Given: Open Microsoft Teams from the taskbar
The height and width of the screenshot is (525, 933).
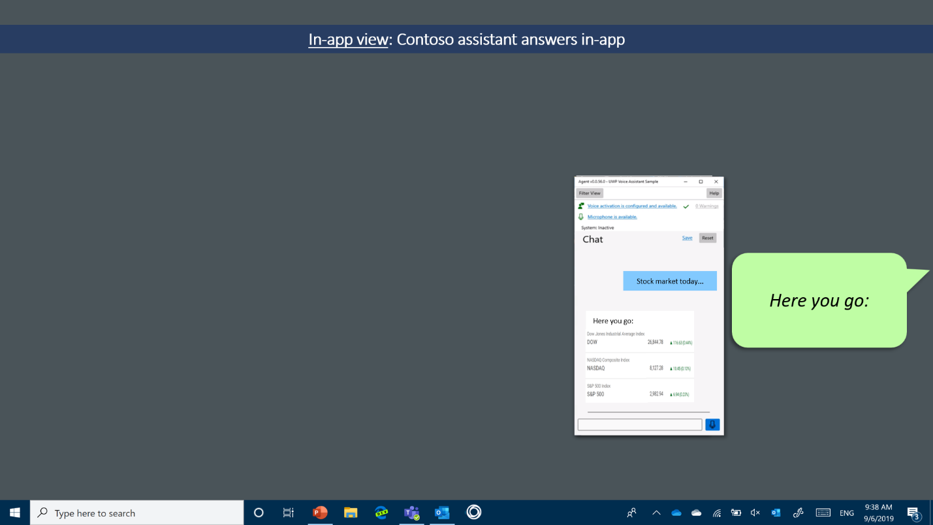Looking at the screenshot, I should coord(412,513).
